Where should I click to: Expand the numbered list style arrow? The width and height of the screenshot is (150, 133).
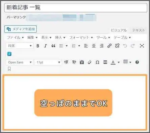point(79,46)
